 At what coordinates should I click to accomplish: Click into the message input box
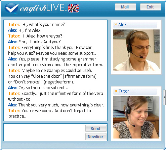(44, 132)
